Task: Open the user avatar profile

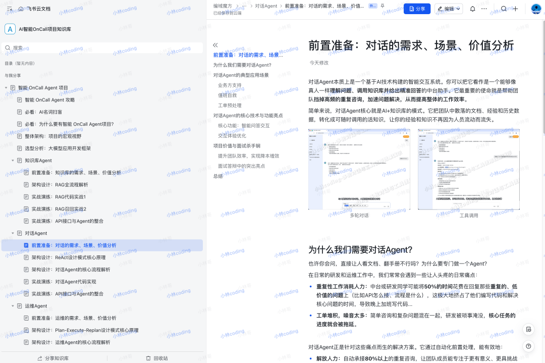Action: [x=535, y=9]
